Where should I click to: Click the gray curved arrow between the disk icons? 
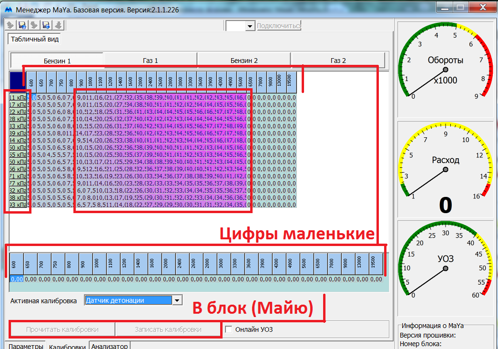34,26
